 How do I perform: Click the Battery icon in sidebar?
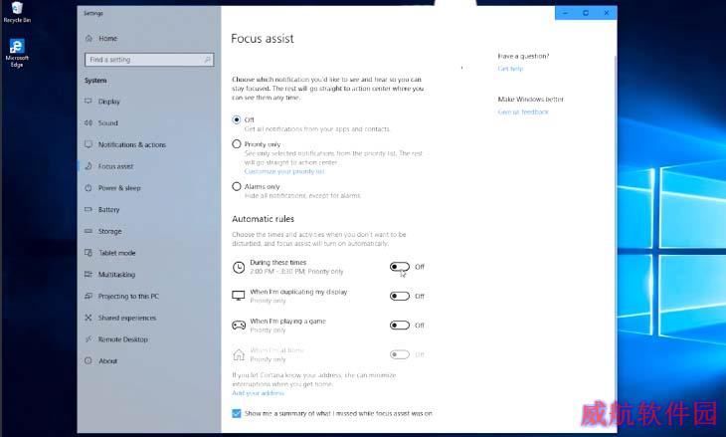coord(89,209)
